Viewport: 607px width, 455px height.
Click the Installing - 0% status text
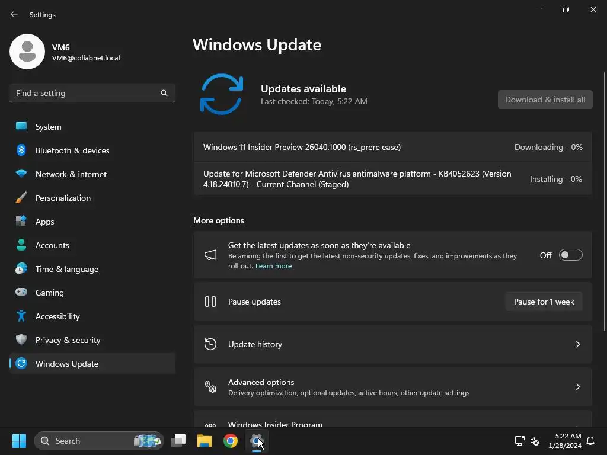coord(556,179)
